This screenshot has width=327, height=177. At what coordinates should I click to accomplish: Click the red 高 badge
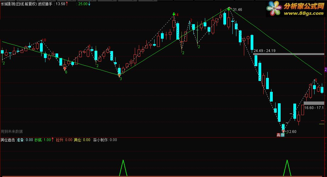(x=279, y=135)
